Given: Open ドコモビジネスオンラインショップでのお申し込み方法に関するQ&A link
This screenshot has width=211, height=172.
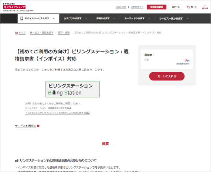Looking at the screenshot, I should [57, 113].
